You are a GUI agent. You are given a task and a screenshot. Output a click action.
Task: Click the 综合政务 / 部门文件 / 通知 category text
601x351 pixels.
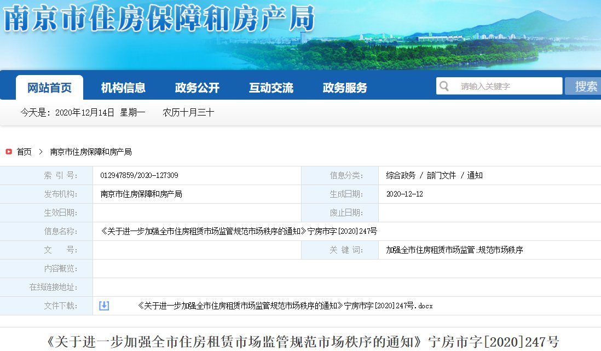tap(434, 176)
